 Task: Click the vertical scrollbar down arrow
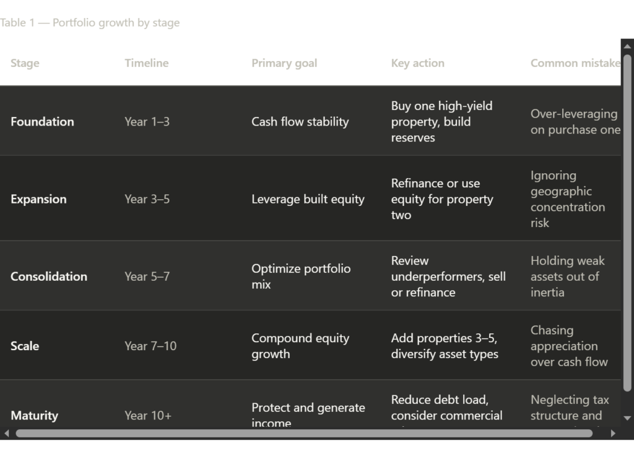627,418
